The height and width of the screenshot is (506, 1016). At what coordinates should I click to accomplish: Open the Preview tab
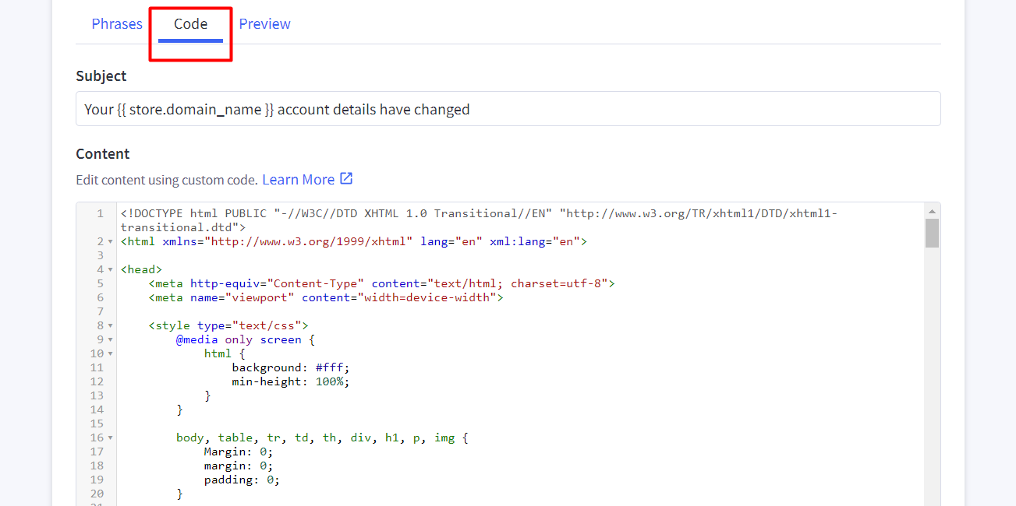pos(264,24)
